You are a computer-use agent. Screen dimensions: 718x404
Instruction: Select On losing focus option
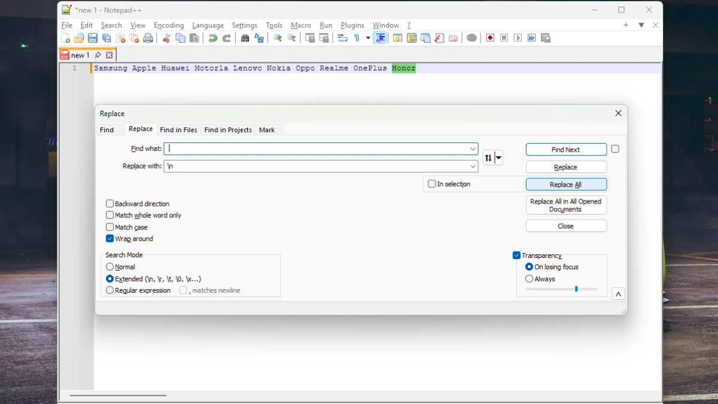pyautogui.click(x=529, y=267)
